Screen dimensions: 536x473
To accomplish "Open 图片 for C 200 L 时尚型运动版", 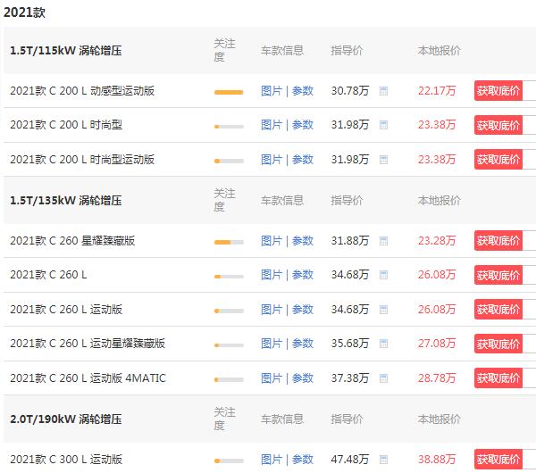I will [272, 160].
